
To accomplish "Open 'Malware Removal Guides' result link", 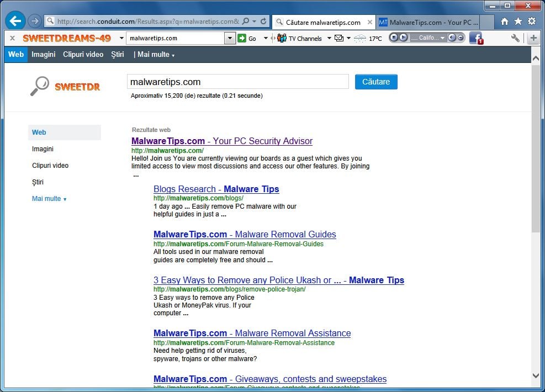I will click(x=245, y=235).
